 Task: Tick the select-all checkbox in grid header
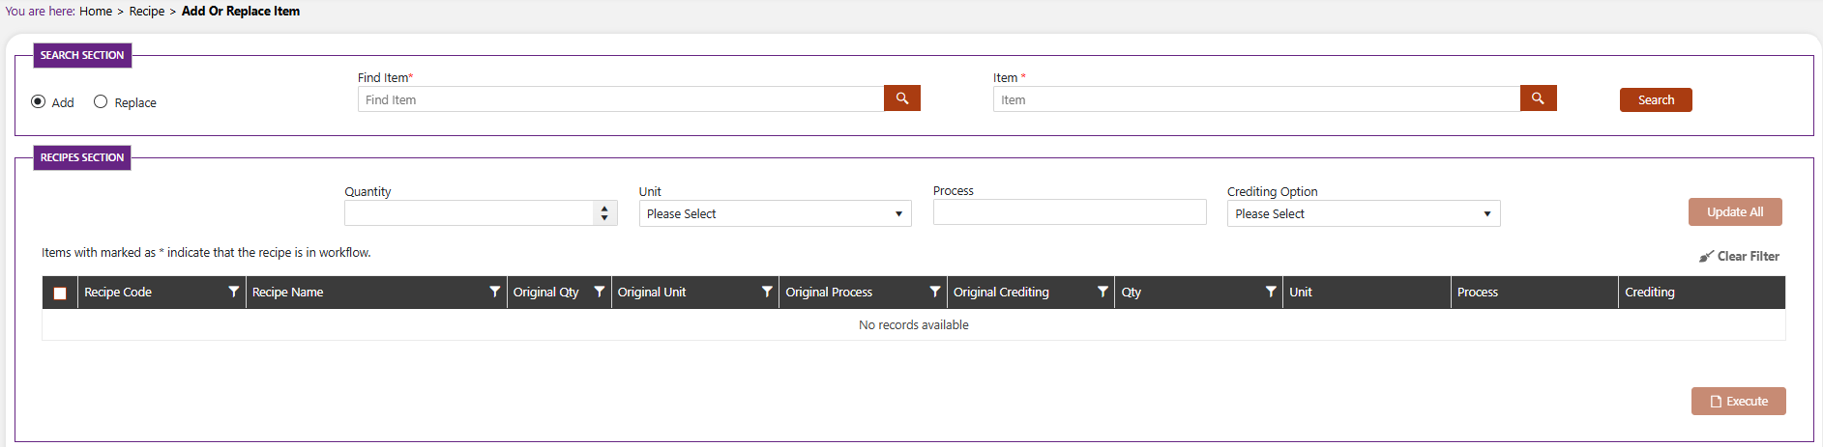[x=60, y=293]
